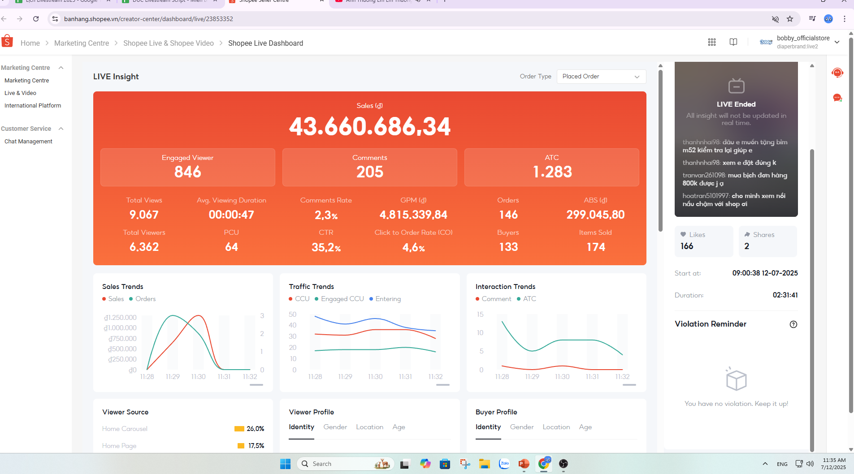Expand the bobby_officialstore account menu
Screen dimensions: 854x474
point(837,42)
